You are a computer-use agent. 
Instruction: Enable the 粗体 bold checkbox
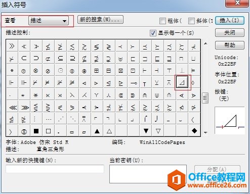(162, 21)
